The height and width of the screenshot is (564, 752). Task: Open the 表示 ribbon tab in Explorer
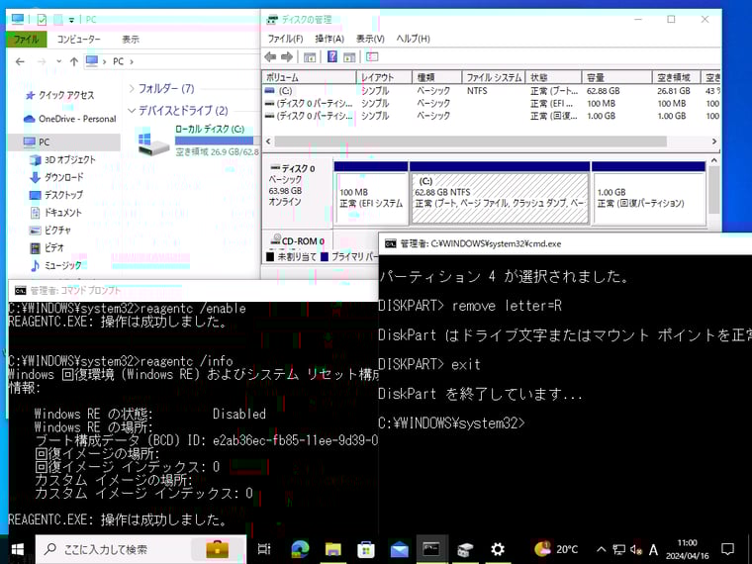tap(131, 40)
